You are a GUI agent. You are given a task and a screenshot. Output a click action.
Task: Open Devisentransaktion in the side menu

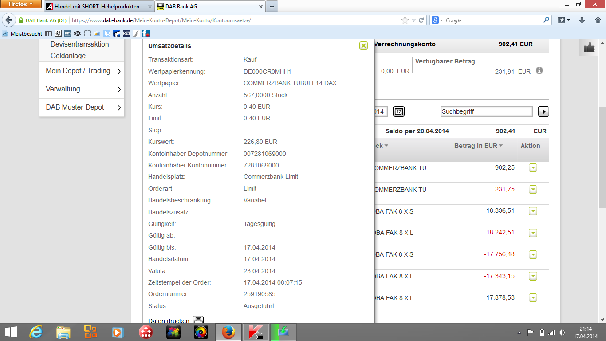[x=80, y=44]
